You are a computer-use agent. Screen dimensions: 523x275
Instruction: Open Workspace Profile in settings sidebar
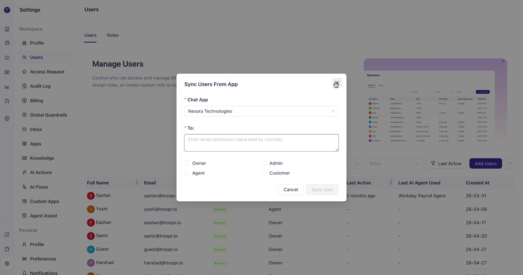pos(45,43)
